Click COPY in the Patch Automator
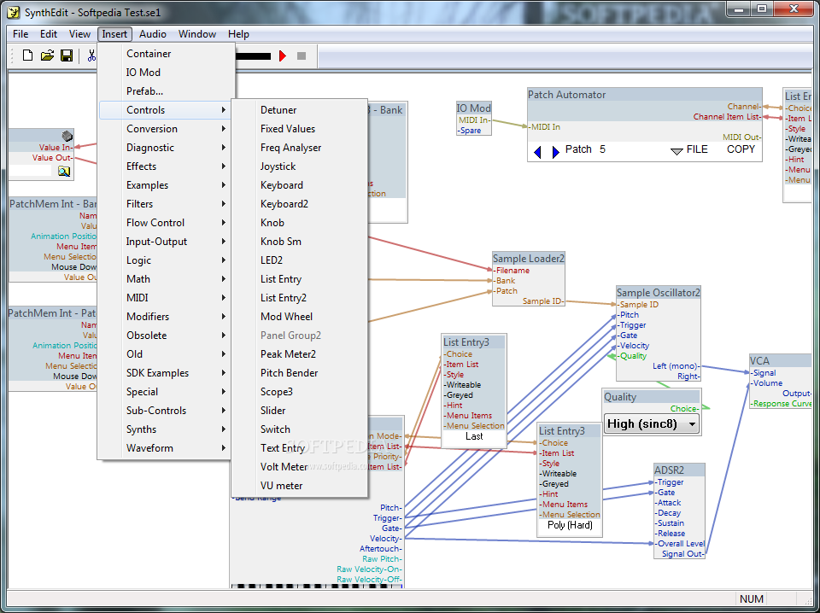This screenshot has height=613, width=820. coord(741,149)
